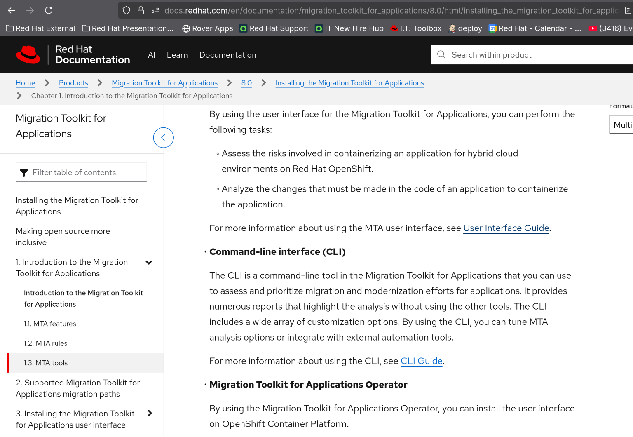Click the filter funnel icon
This screenshot has width=633, height=437.
coord(24,173)
